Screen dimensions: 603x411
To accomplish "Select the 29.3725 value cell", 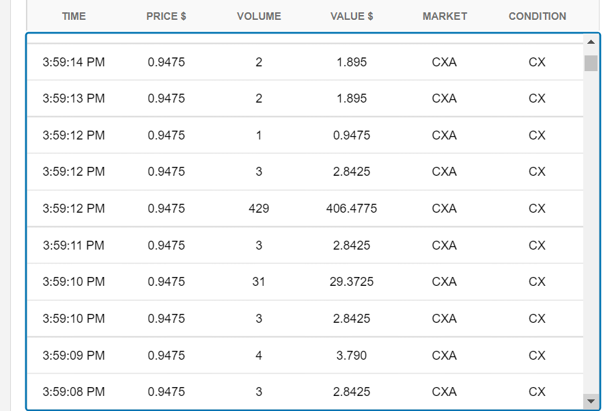I will tap(352, 282).
